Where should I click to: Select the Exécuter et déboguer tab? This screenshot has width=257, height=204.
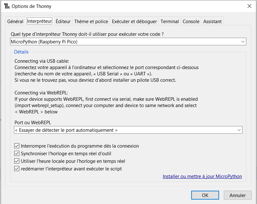[x=134, y=22]
